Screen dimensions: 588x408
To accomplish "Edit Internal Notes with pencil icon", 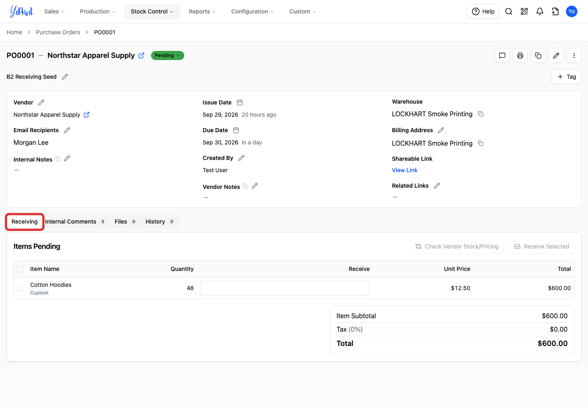I will 67,158.
